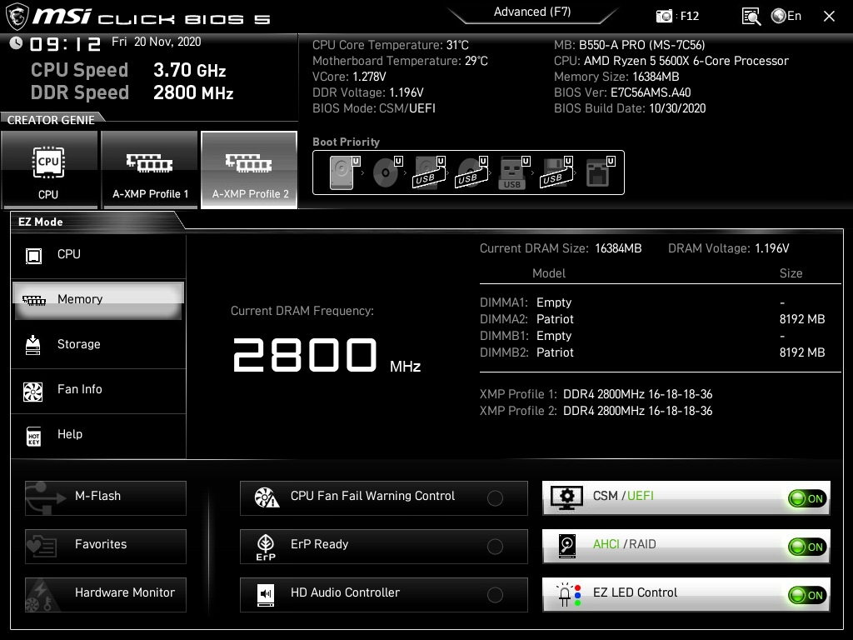Click the EZ LED light bulb icon
This screenshot has height=640, width=853.
pos(568,595)
